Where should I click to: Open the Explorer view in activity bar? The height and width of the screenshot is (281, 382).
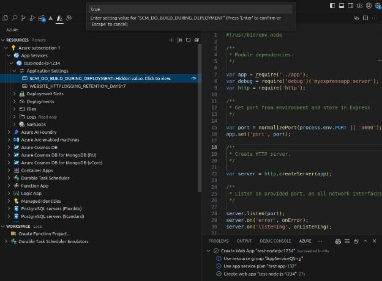[5, 18]
